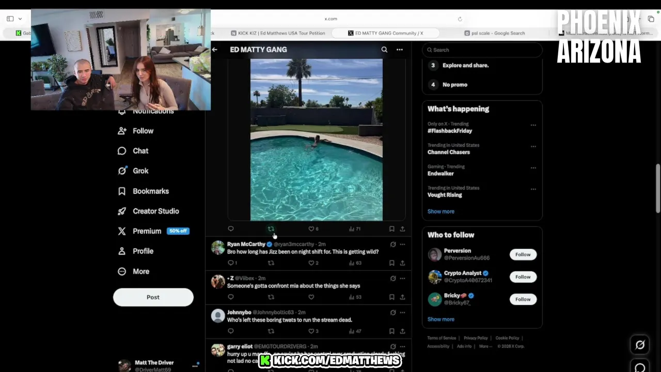
Task: Open options for Vought Rising trend
Action: pyautogui.click(x=533, y=189)
